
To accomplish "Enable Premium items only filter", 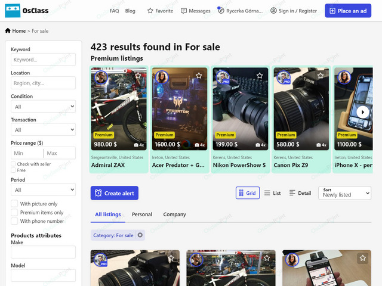I will (x=14, y=212).
